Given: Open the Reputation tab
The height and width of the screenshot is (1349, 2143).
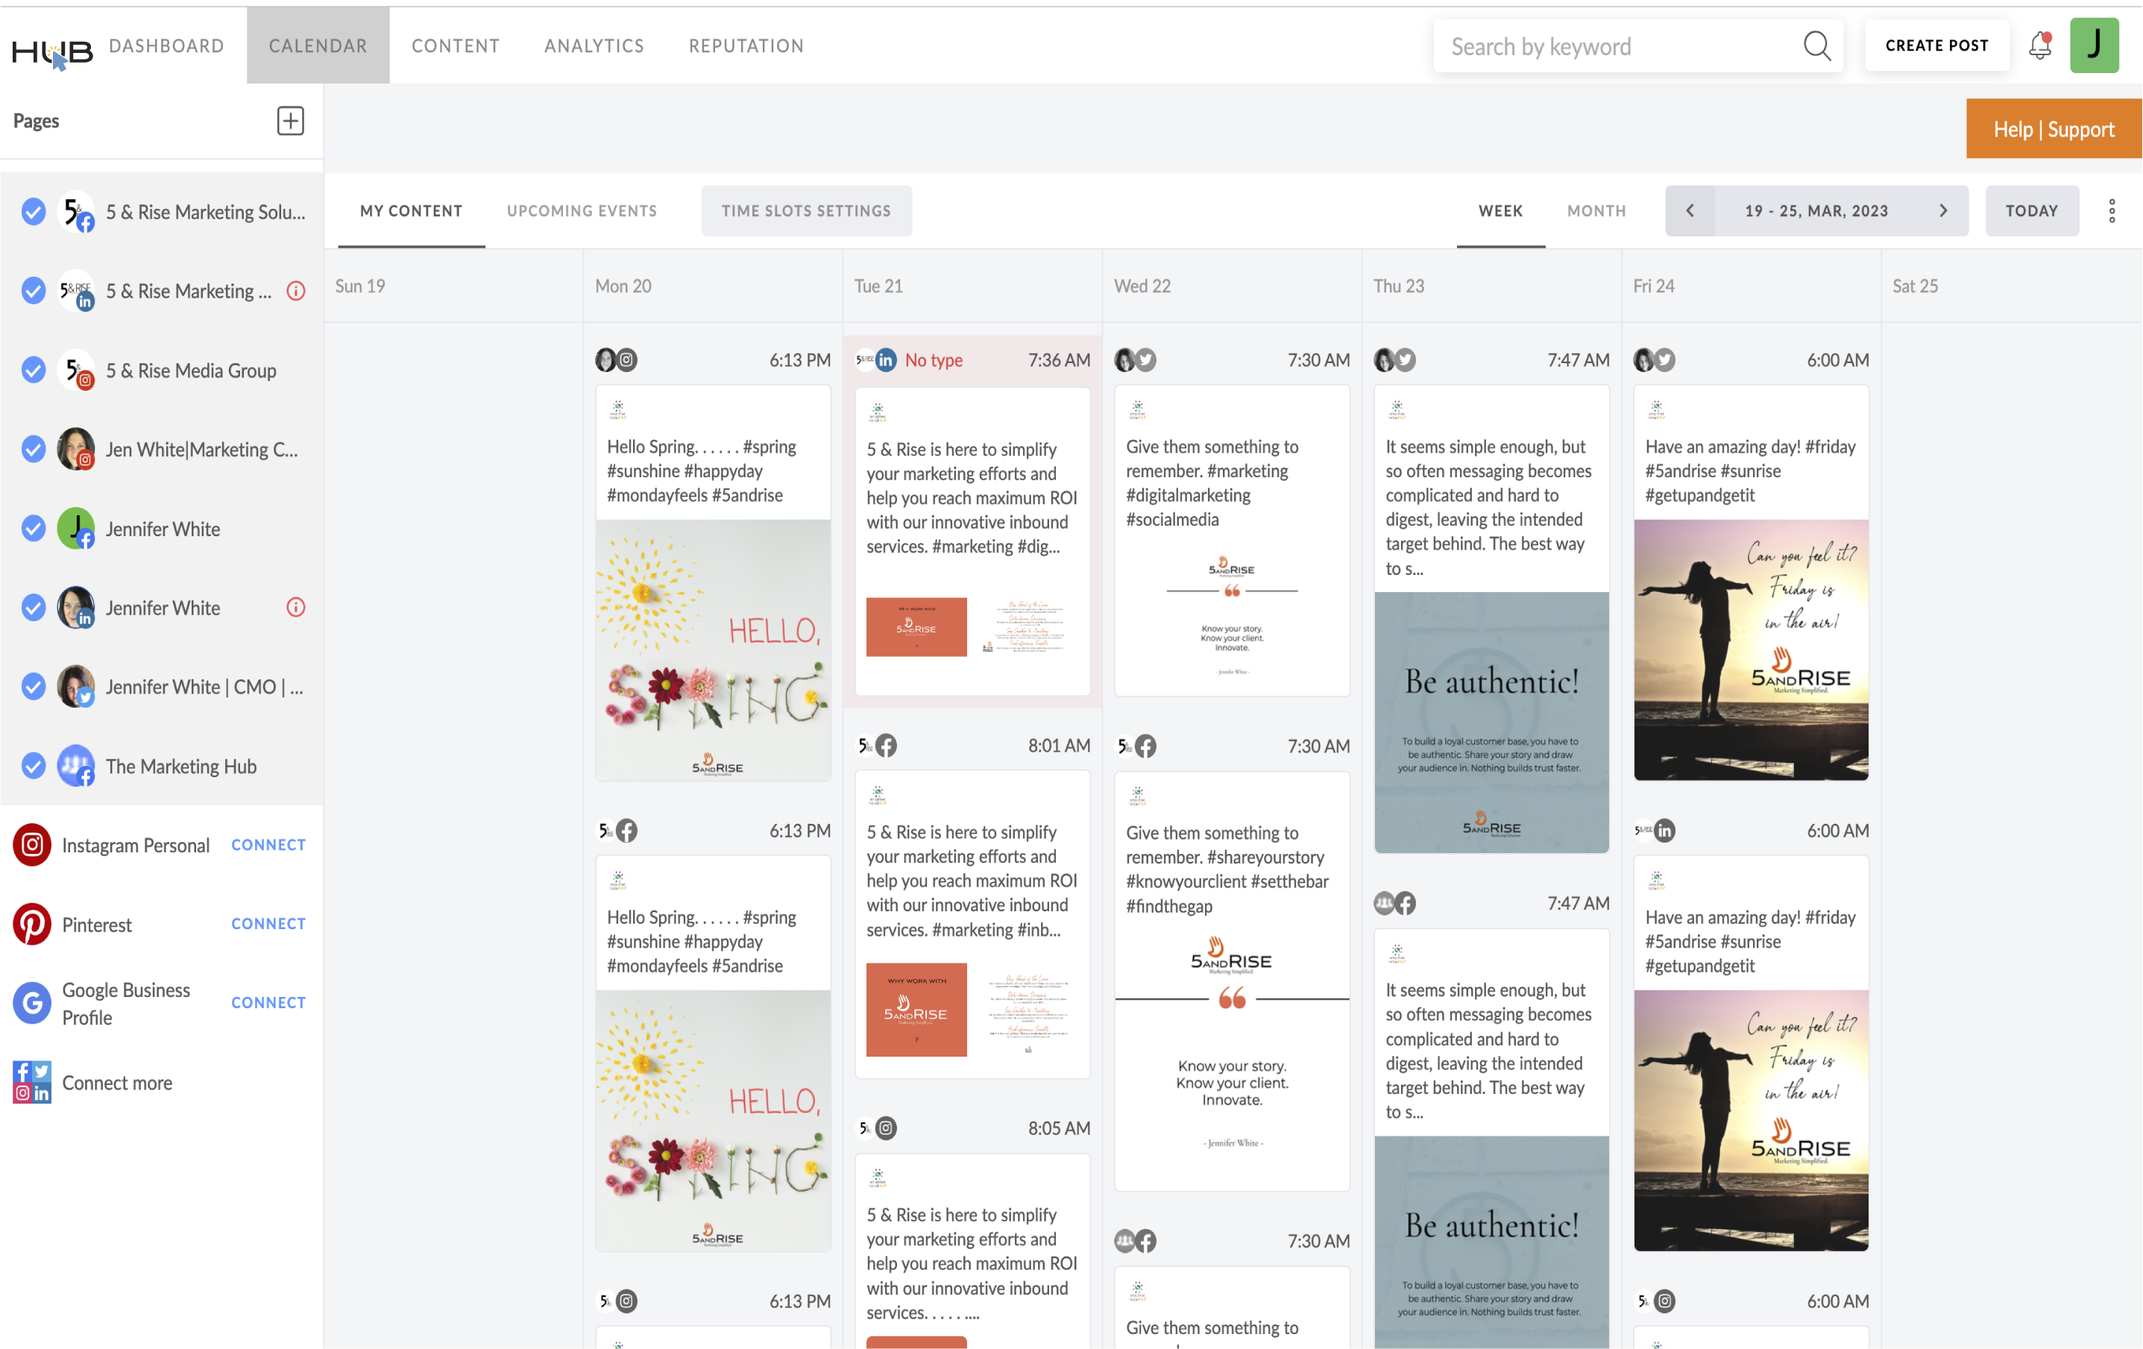Looking at the screenshot, I should [x=746, y=45].
